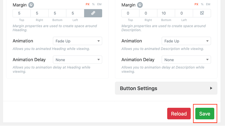Click the Description margin responsive device icon
Image resolution: width=225 pixels, height=126 pixels.
pyautogui.click(x=140, y=5)
